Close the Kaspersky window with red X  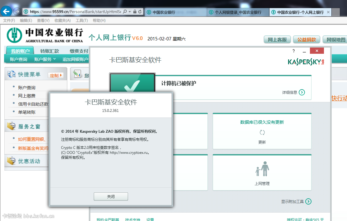click(x=317, y=51)
